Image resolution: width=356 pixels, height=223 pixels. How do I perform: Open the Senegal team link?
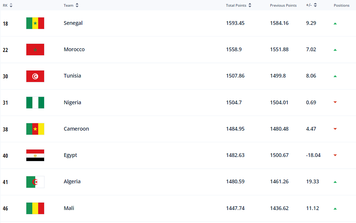pos(73,23)
